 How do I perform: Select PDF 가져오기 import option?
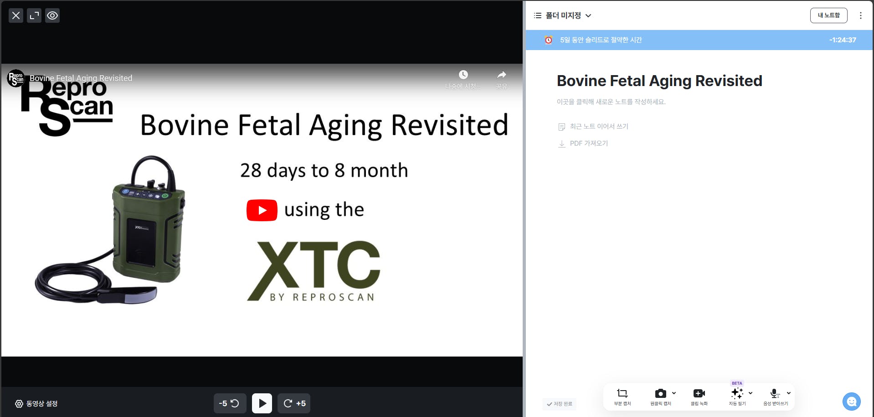coord(583,143)
